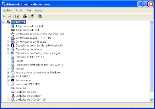This screenshot has height=109, width=155.
Task: Open the Properties help toolbar icon
Action: (x=32, y=16)
